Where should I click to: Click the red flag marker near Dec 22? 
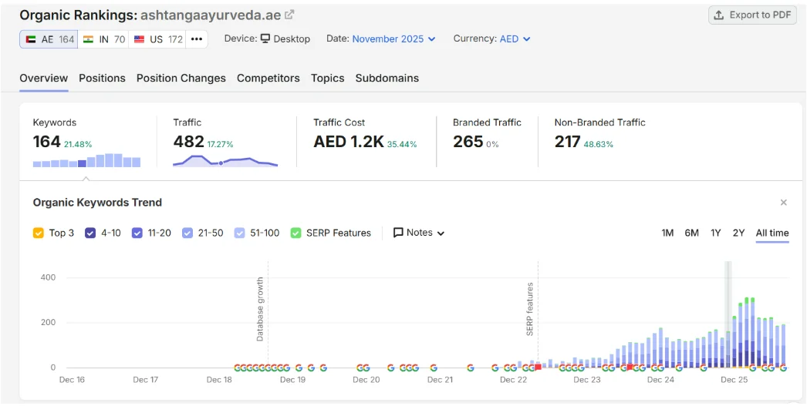point(538,367)
